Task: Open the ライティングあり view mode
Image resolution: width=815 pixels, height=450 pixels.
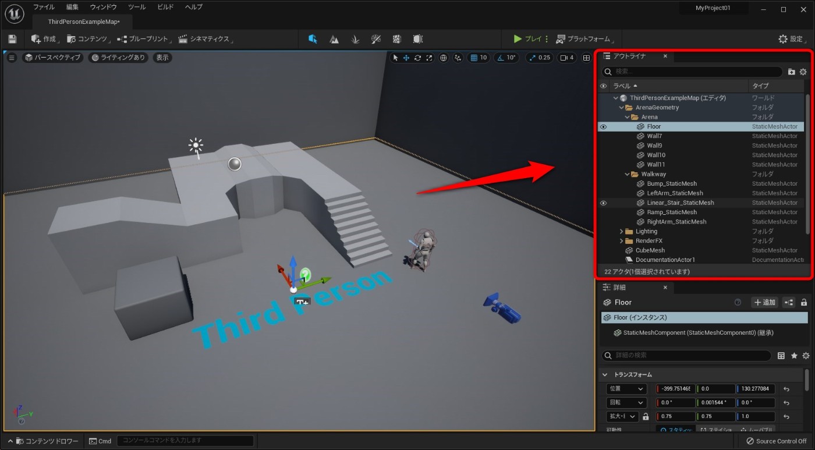Action: [x=118, y=58]
